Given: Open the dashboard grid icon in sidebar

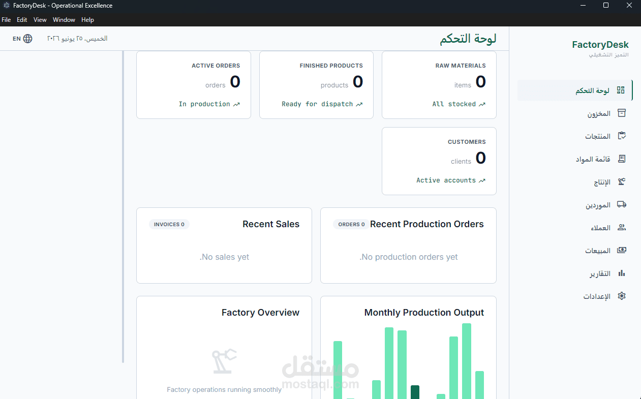Looking at the screenshot, I should pos(621,90).
